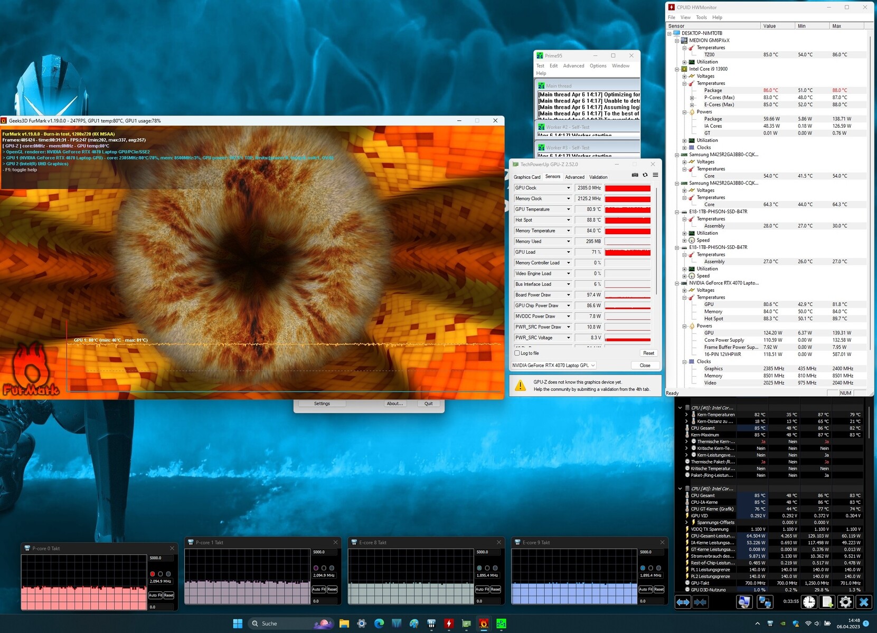Click Auto Fit in P-core 0 Takt
This screenshot has height=633, width=877.
coord(155,595)
